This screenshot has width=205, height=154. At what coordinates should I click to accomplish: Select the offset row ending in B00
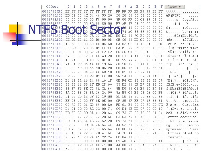[x=52, y=80]
